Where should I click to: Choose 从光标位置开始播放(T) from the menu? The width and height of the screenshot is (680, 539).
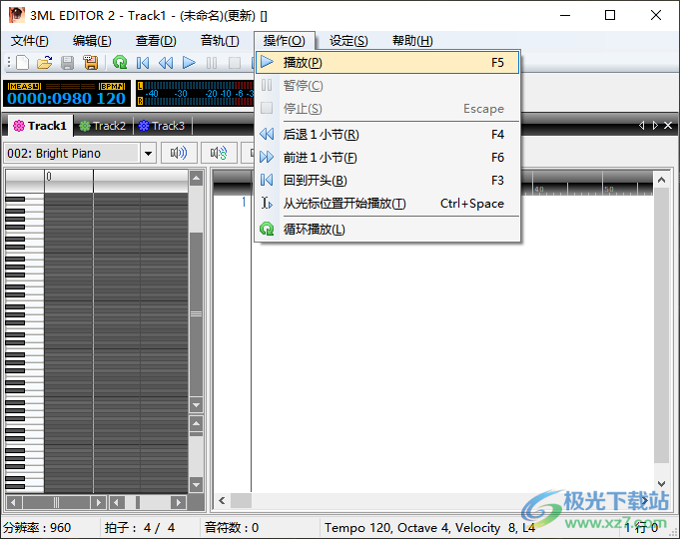point(387,204)
